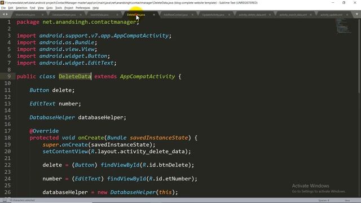Click 'onCreate' method name on line 18
This screenshot has width=361, height=203.
coord(91,138)
